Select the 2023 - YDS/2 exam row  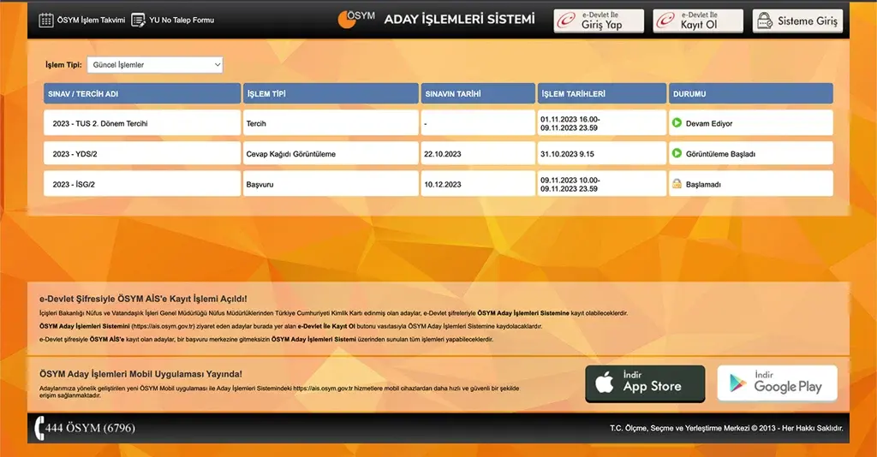coord(81,154)
